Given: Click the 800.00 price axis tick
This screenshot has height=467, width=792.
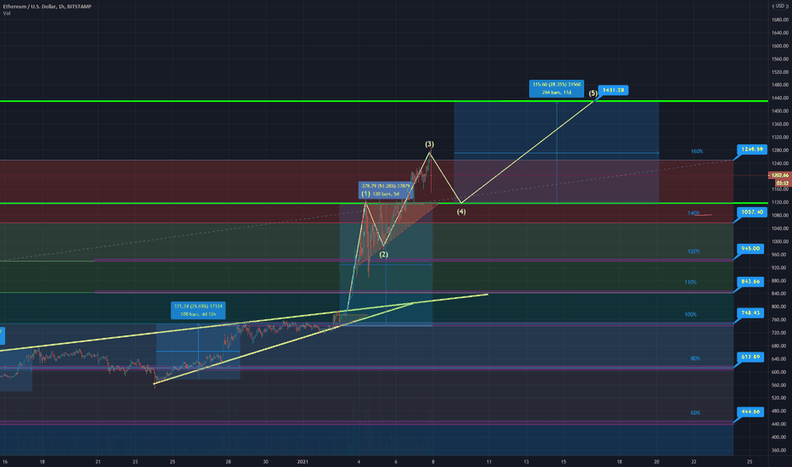Looking at the screenshot, I should pyautogui.click(x=780, y=307).
